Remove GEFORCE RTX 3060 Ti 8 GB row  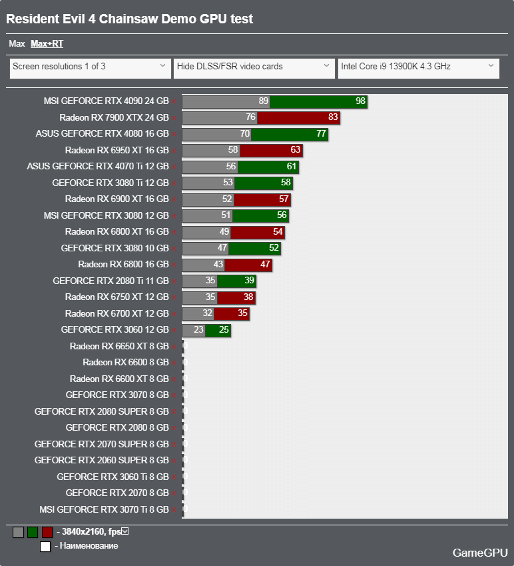point(174,477)
